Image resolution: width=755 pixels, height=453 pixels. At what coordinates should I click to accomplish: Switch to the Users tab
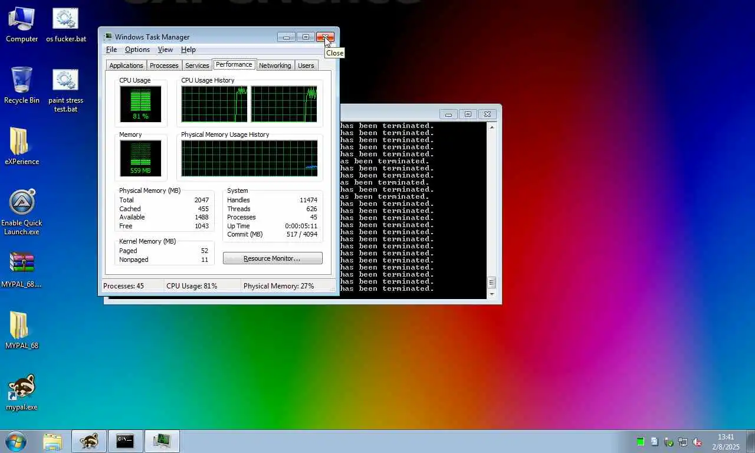[306, 65]
